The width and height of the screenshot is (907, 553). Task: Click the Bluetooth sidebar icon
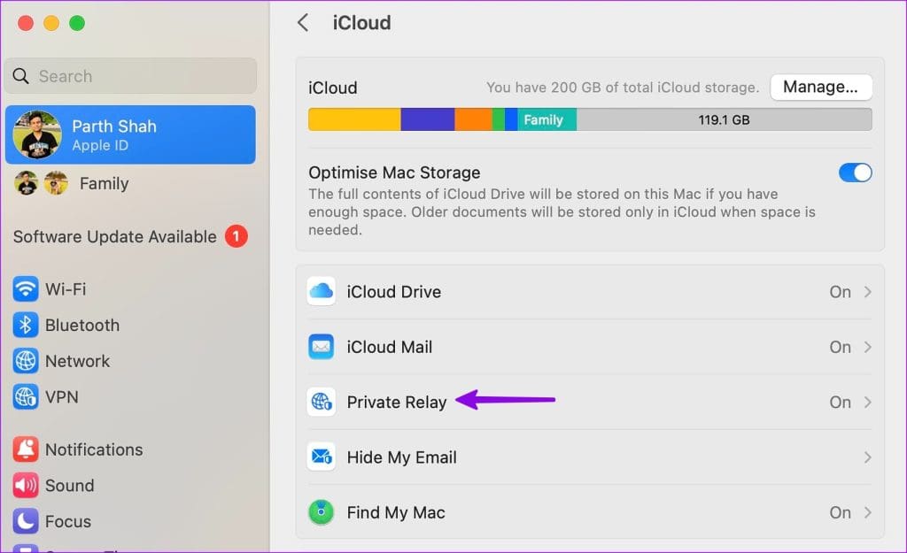[26, 326]
